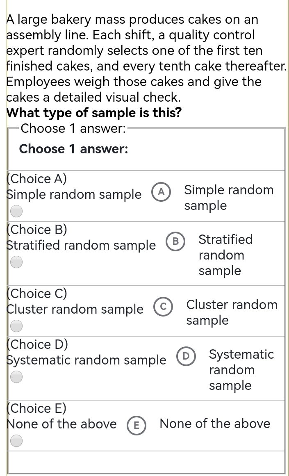Click the '(Choice C)' label text

tap(37, 293)
